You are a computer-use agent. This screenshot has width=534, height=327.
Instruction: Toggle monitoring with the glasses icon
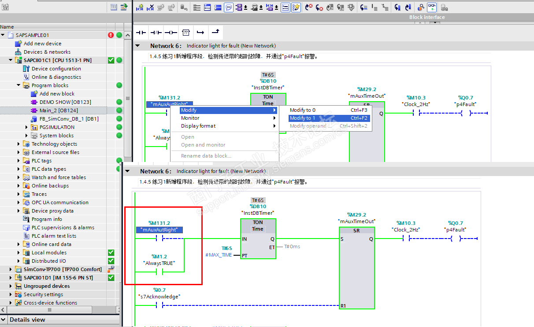click(x=431, y=7)
